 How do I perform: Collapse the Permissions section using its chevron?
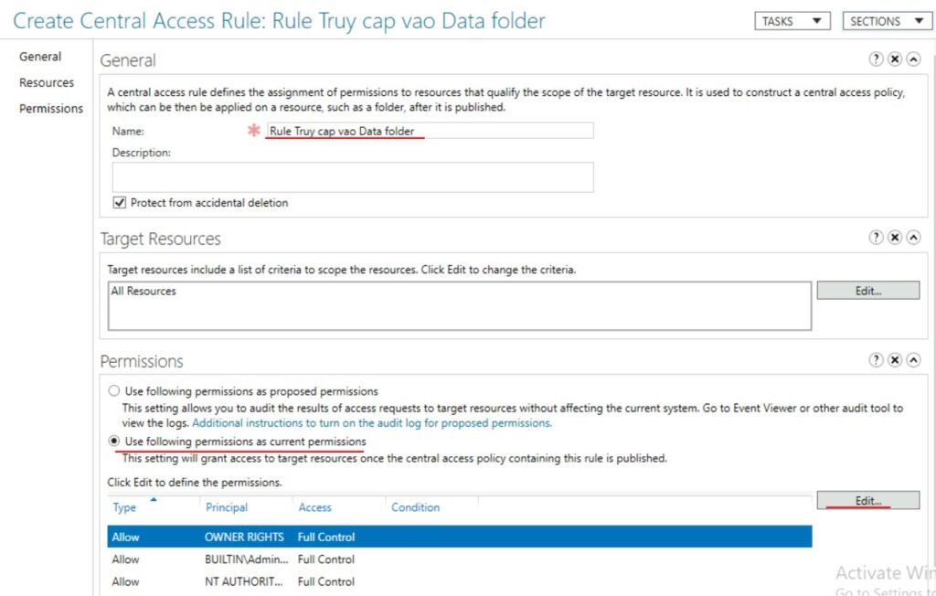click(912, 359)
